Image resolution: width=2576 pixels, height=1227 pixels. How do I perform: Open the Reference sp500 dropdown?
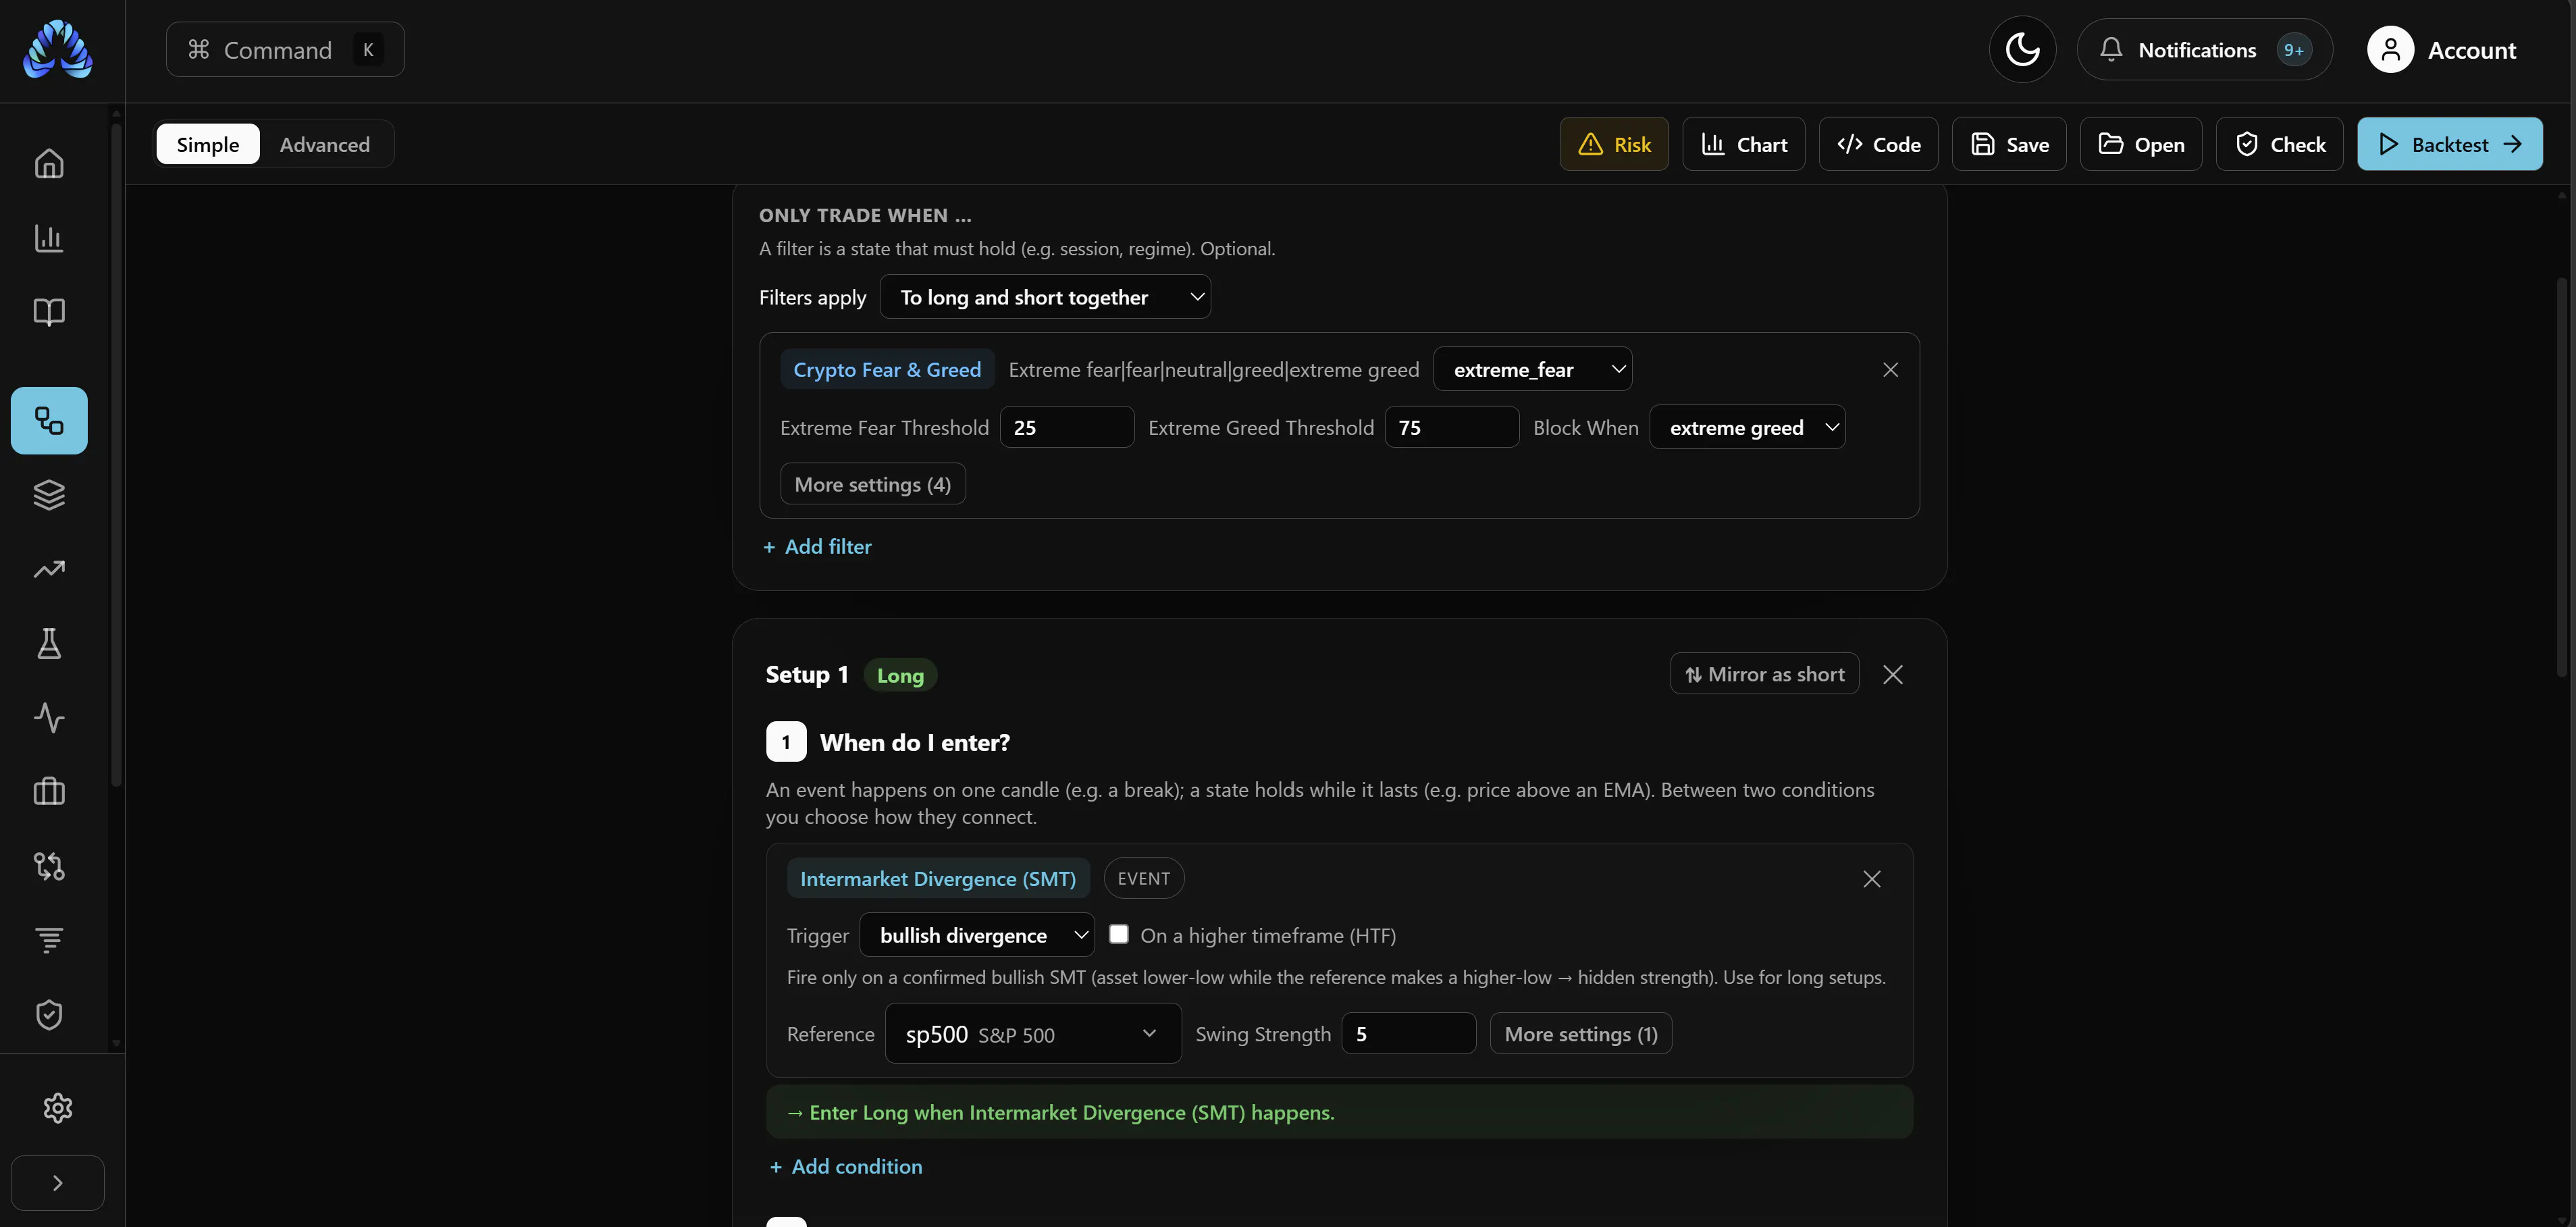coord(1033,1034)
